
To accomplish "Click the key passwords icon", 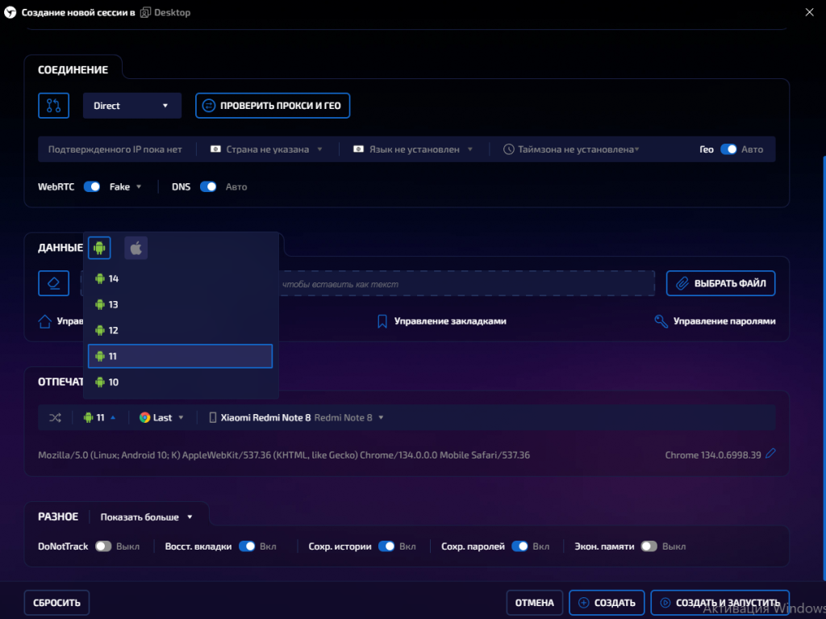I will pyautogui.click(x=661, y=321).
